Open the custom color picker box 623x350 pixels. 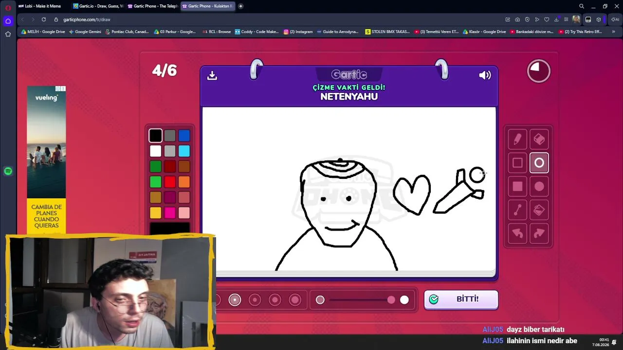tap(169, 228)
